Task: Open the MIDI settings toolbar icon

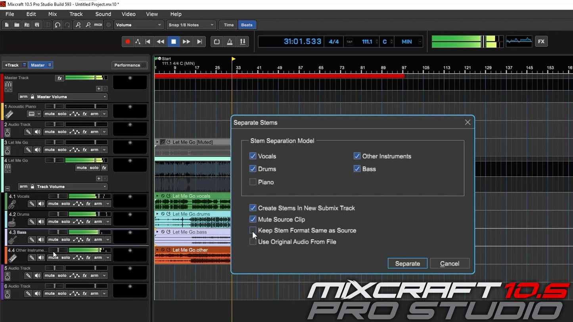Action: pyautogui.click(x=98, y=25)
